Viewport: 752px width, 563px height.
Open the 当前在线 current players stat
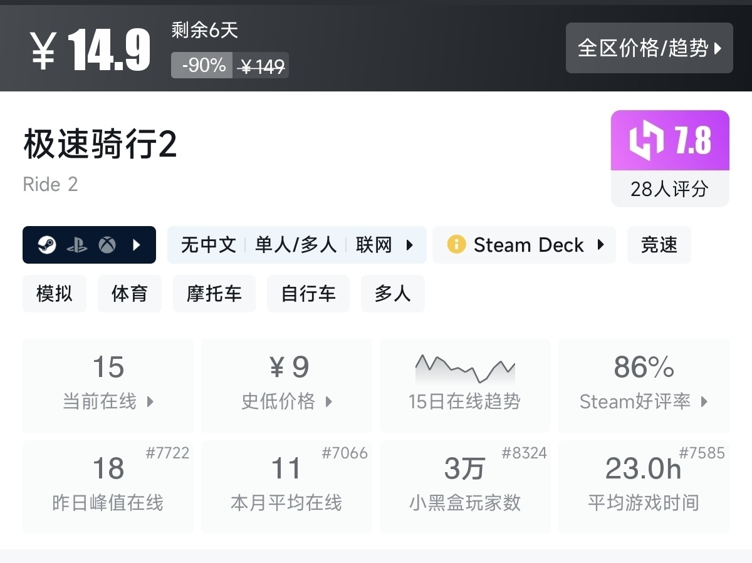pos(108,385)
